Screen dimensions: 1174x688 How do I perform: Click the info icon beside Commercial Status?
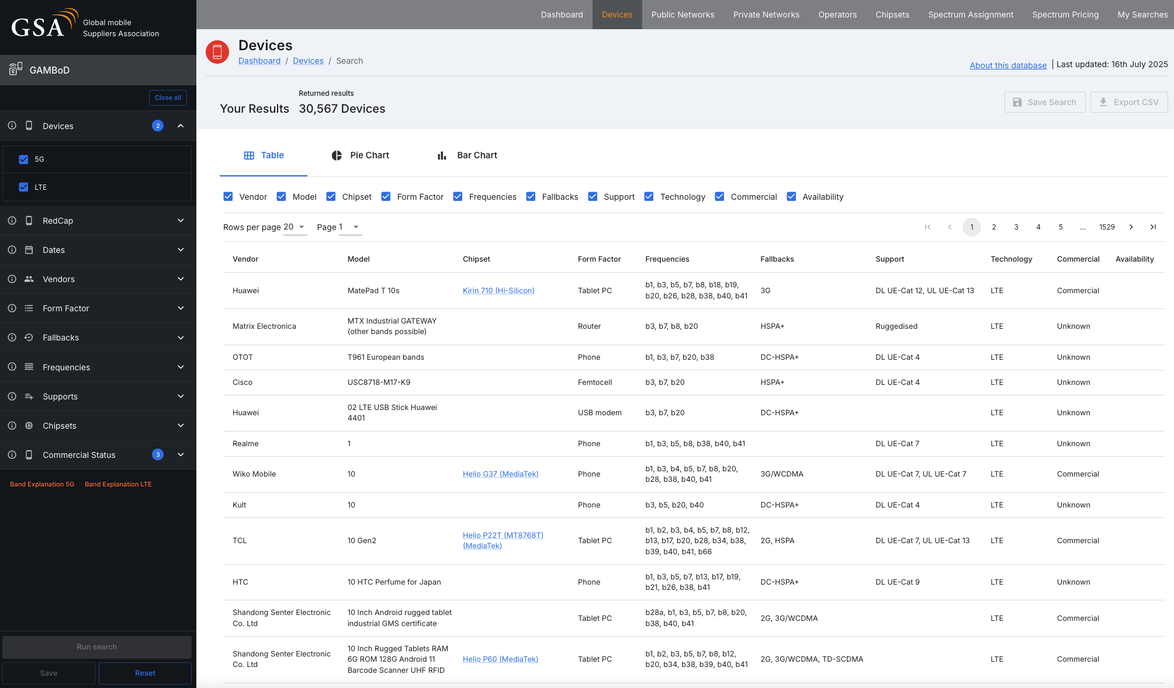pyautogui.click(x=12, y=455)
